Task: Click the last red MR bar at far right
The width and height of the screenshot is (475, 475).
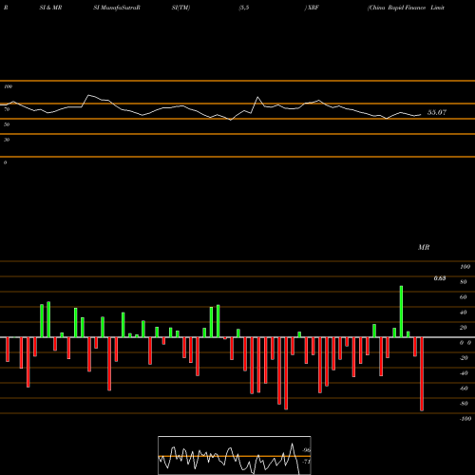Action: [x=422, y=374]
